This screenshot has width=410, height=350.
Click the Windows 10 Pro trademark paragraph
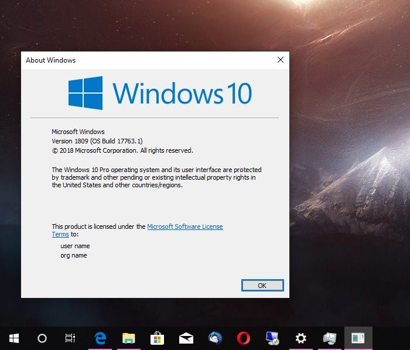pos(156,177)
